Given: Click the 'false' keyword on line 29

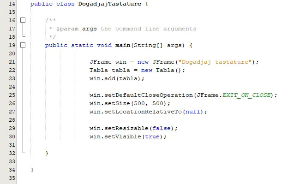Looking at the screenshot, I should tap(161, 128).
